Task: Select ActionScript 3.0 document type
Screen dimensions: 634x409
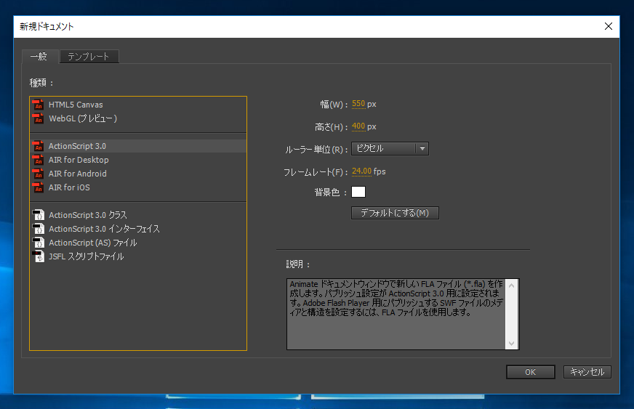Action: [x=138, y=146]
